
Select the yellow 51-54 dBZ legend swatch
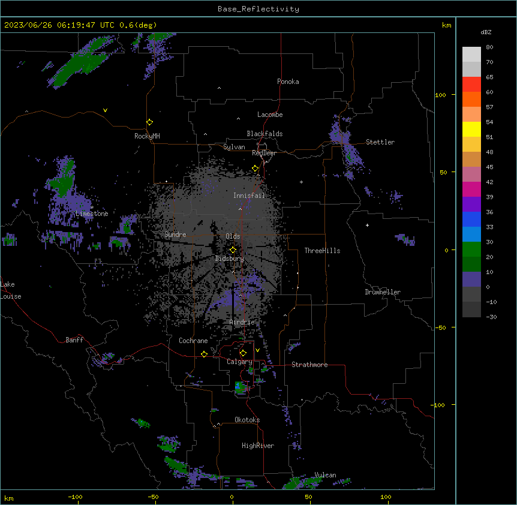471,129
